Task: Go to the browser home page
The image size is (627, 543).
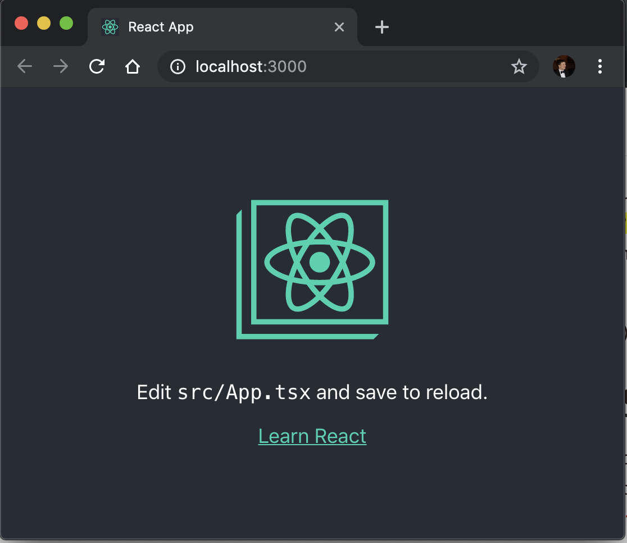Action: click(x=133, y=66)
